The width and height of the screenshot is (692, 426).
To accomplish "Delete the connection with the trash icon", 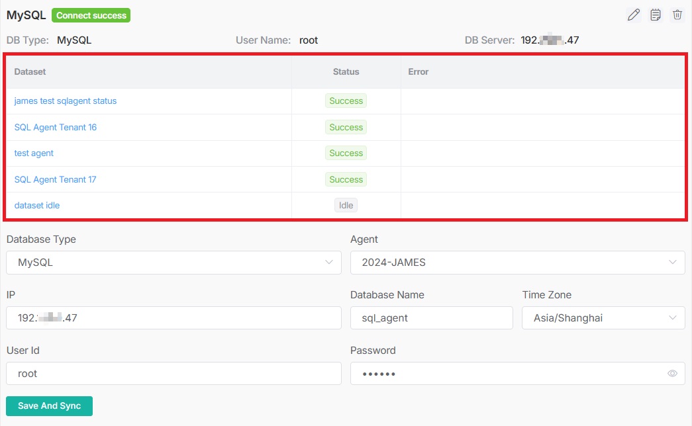I will [677, 15].
